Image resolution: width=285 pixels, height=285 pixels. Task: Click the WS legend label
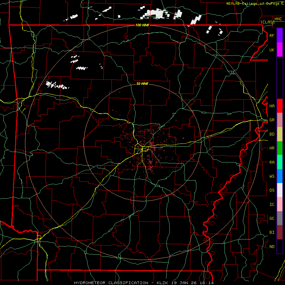pos(272,176)
